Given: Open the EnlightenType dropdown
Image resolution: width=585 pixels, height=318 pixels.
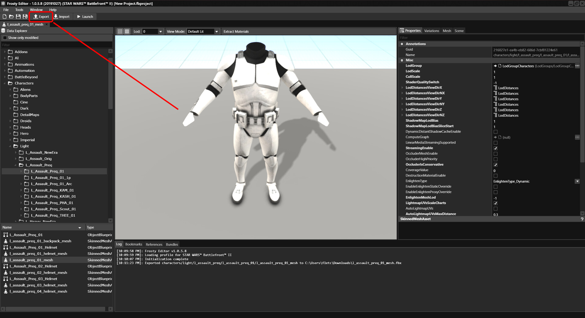Looking at the screenshot, I should tap(577, 181).
